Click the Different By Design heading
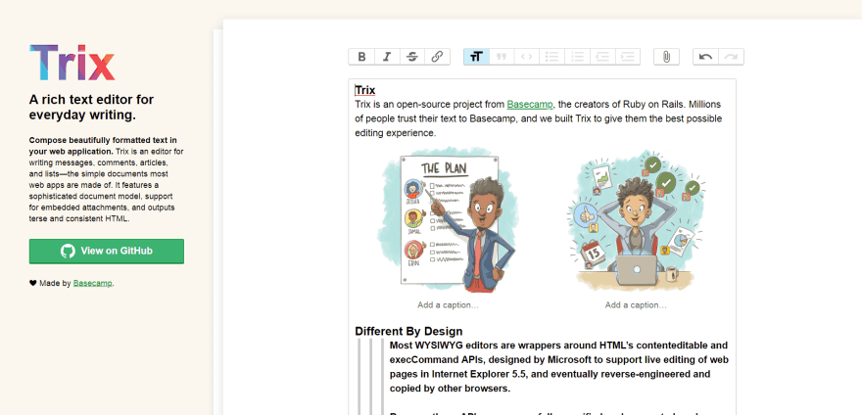 (x=408, y=332)
